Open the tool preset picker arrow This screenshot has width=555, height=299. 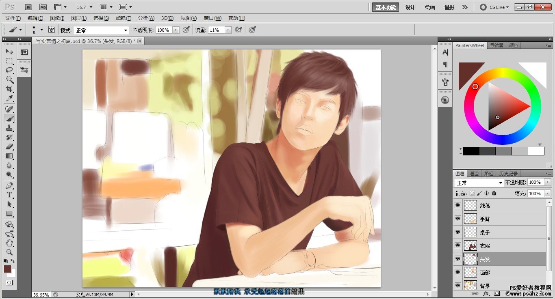click(21, 30)
